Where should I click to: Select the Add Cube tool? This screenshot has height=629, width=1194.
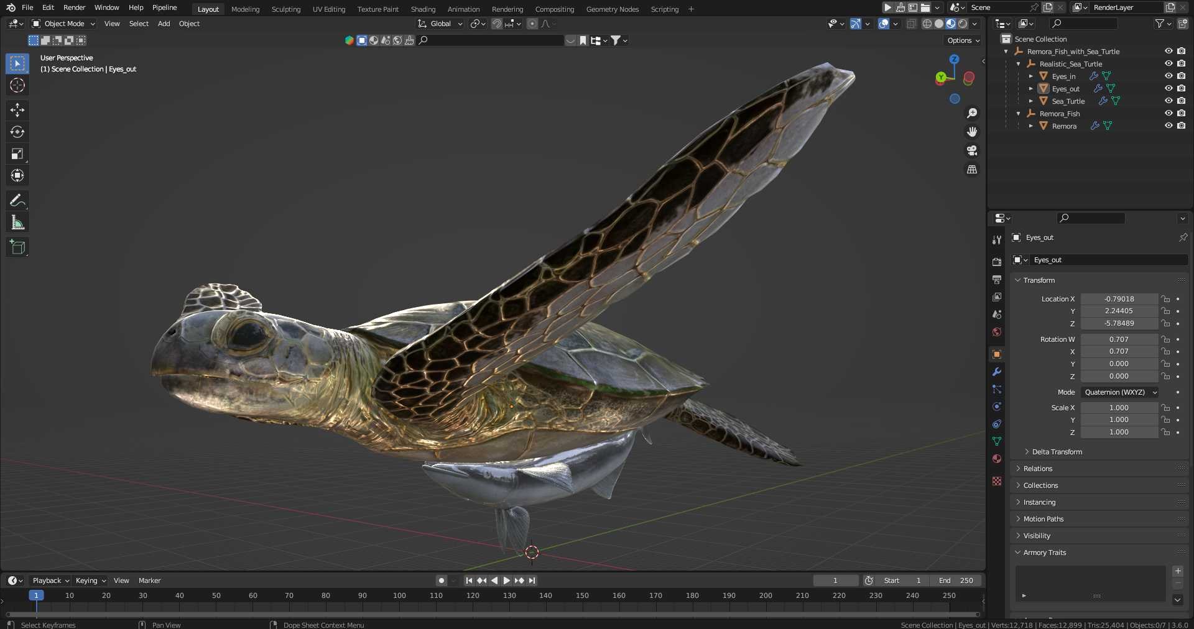point(17,247)
